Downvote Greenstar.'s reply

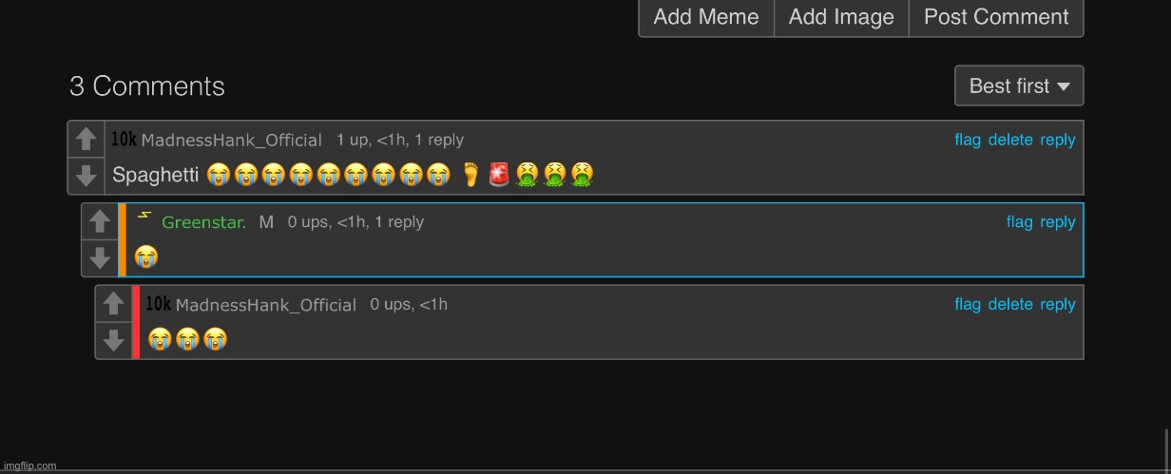[x=100, y=257]
